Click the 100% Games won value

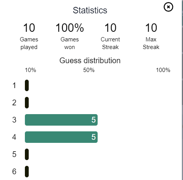coord(70,28)
